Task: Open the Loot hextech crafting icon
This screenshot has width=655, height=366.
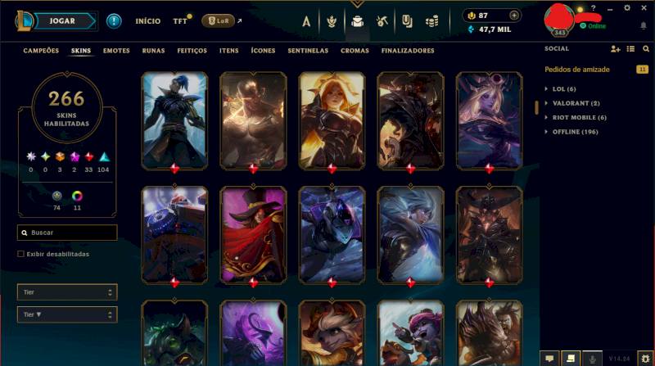Action: point(382,21)
